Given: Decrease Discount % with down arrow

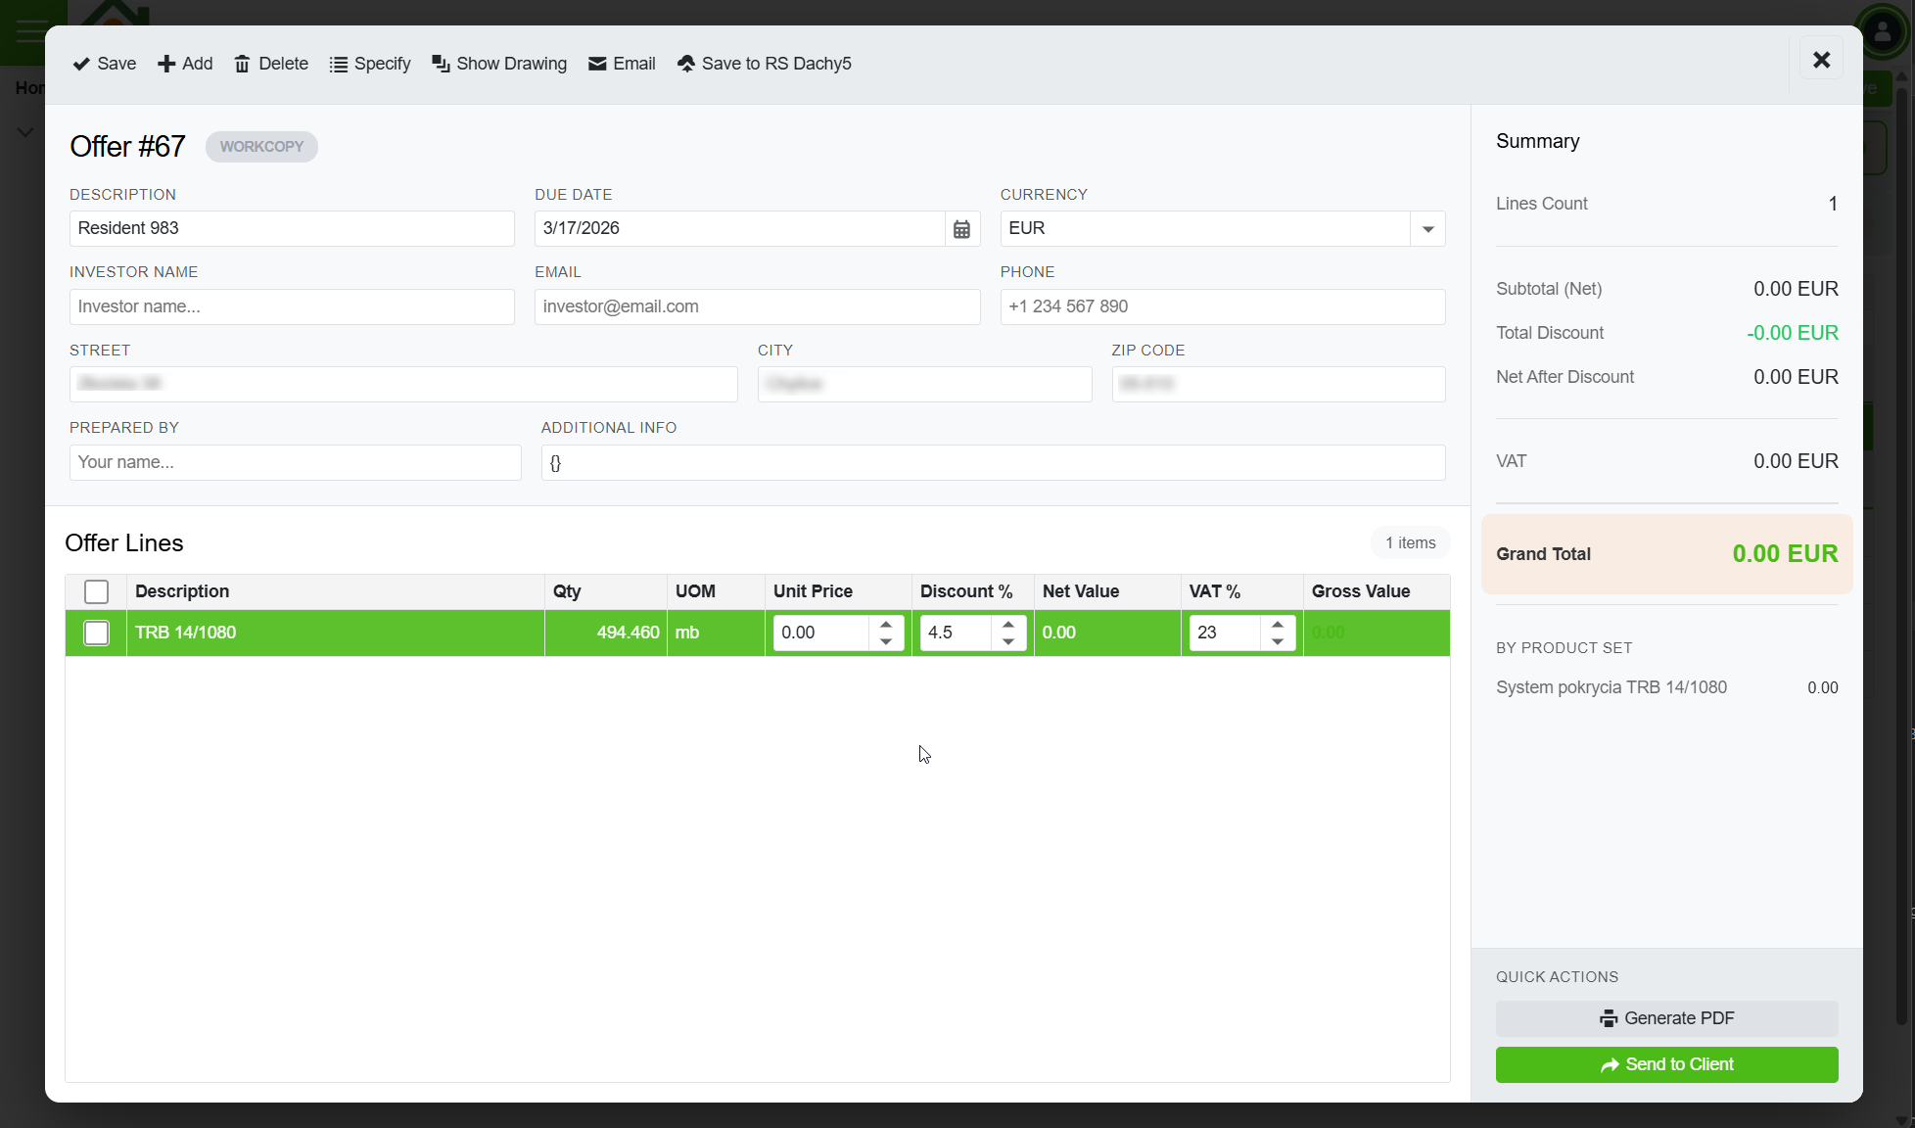Looking at the screenshot, I should tap(1008, 641).
